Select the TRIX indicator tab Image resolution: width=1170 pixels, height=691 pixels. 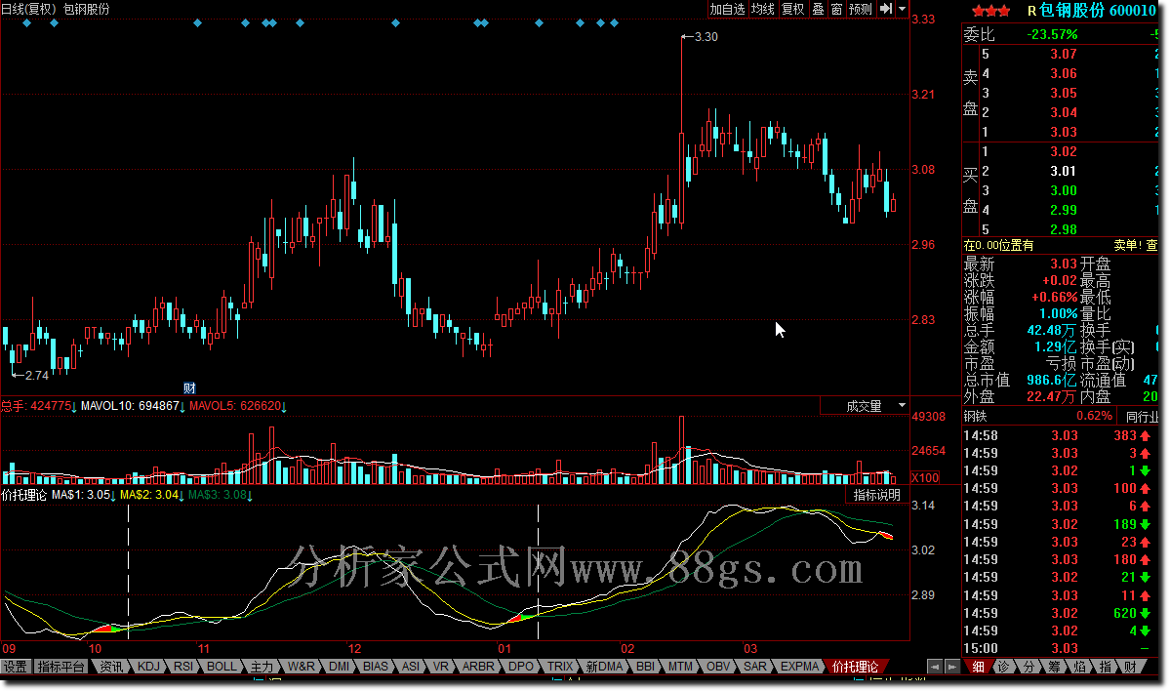click(x=560, y=667)
